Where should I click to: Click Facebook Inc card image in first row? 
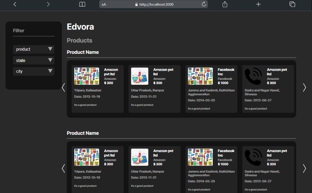(200, 76)
